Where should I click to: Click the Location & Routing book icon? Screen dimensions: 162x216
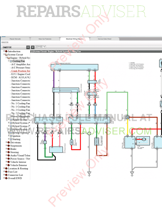(x=6, y=168)
